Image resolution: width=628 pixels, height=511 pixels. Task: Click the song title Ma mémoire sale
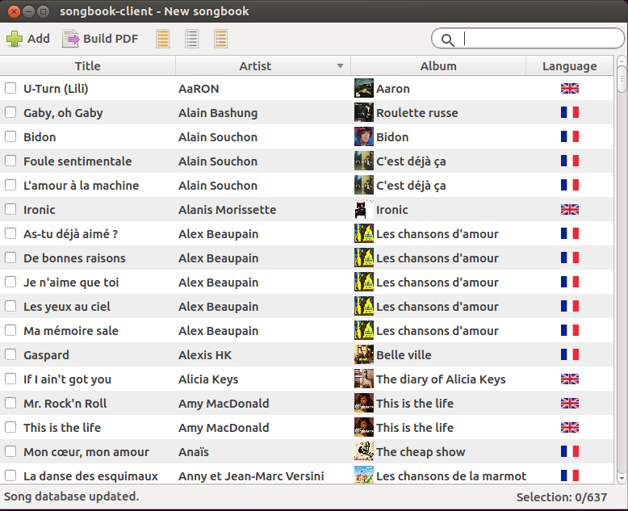click(x=71, y=331)
